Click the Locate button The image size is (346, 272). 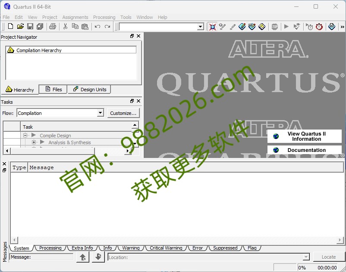tap(329, 257)
